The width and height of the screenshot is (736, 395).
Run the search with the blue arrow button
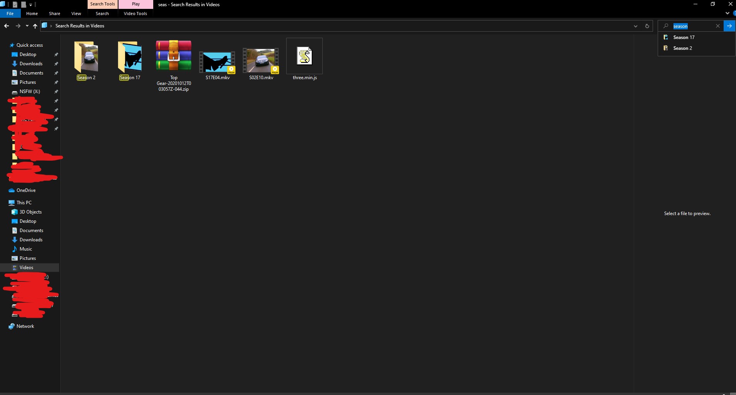tap(729, 26)
